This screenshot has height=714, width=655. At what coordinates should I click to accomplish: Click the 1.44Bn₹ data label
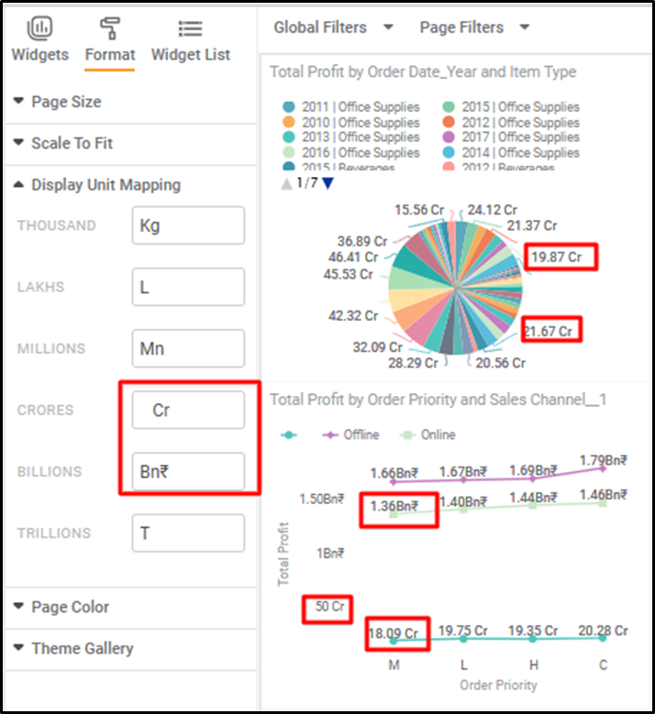533,497
